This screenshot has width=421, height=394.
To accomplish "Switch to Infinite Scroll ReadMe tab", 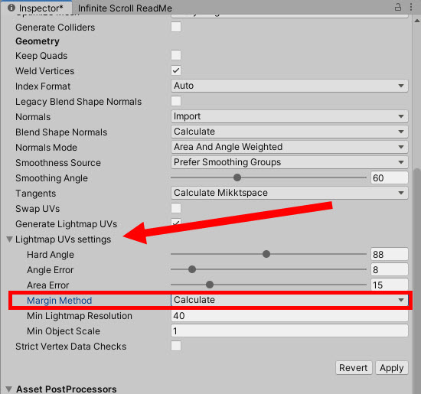I will (x=125, y=8).
